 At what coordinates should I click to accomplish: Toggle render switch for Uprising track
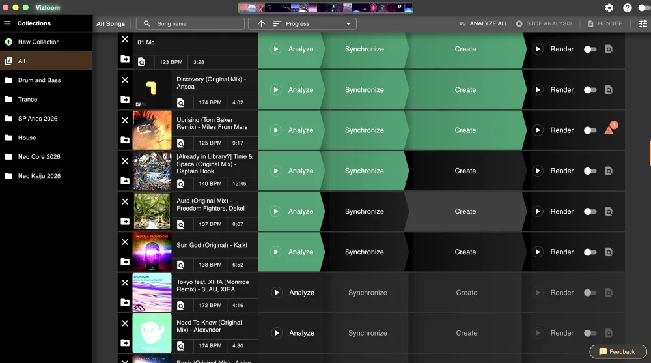(590, 130)
